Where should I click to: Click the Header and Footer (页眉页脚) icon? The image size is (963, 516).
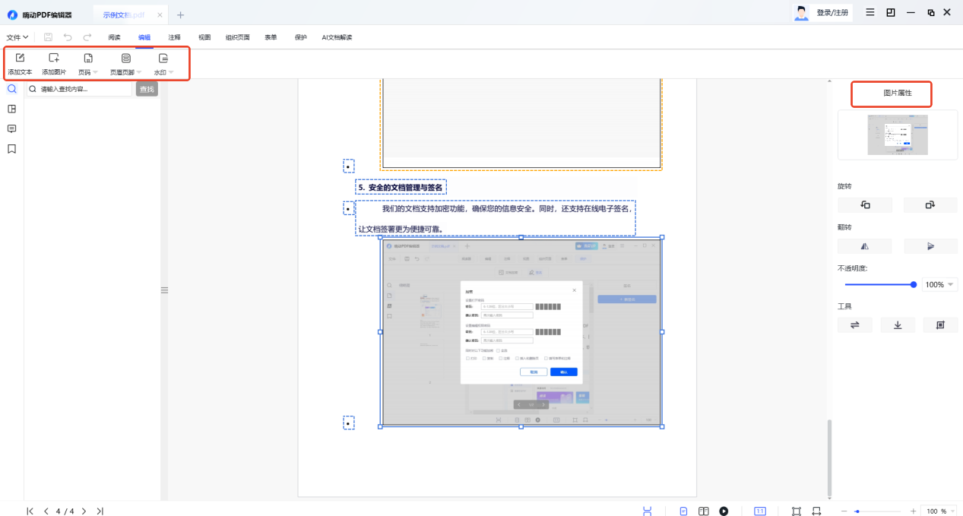126,59
